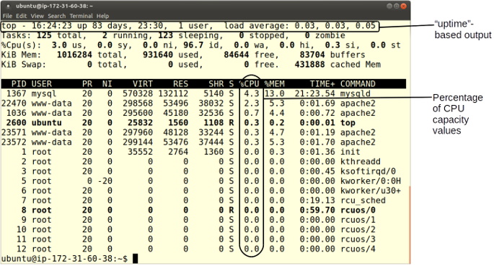
Task: Maximize the terminal window
Action: click(397, 6)
